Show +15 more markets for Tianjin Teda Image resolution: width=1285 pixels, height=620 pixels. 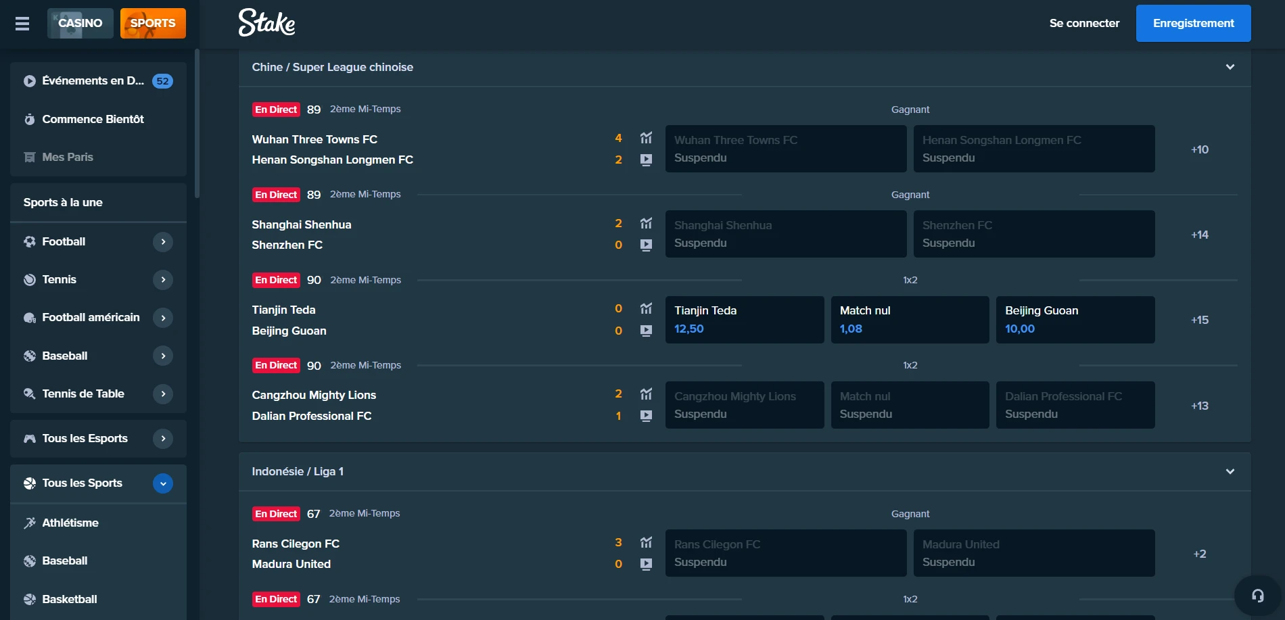pyautogui.click(x=1199, y=320)
